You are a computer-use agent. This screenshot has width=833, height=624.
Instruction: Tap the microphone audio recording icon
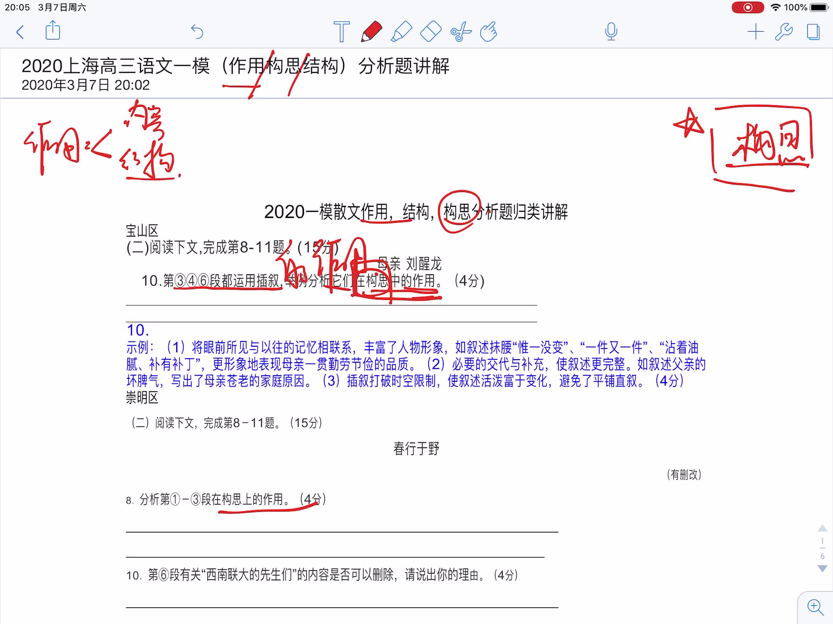(611, 32)
